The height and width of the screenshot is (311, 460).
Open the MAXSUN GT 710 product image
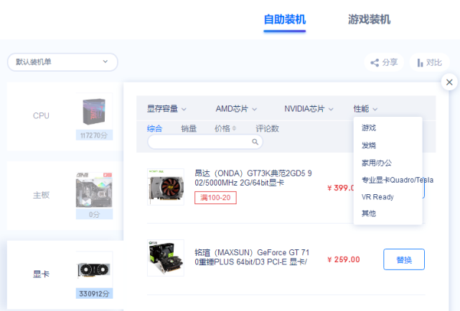(166, 258)
